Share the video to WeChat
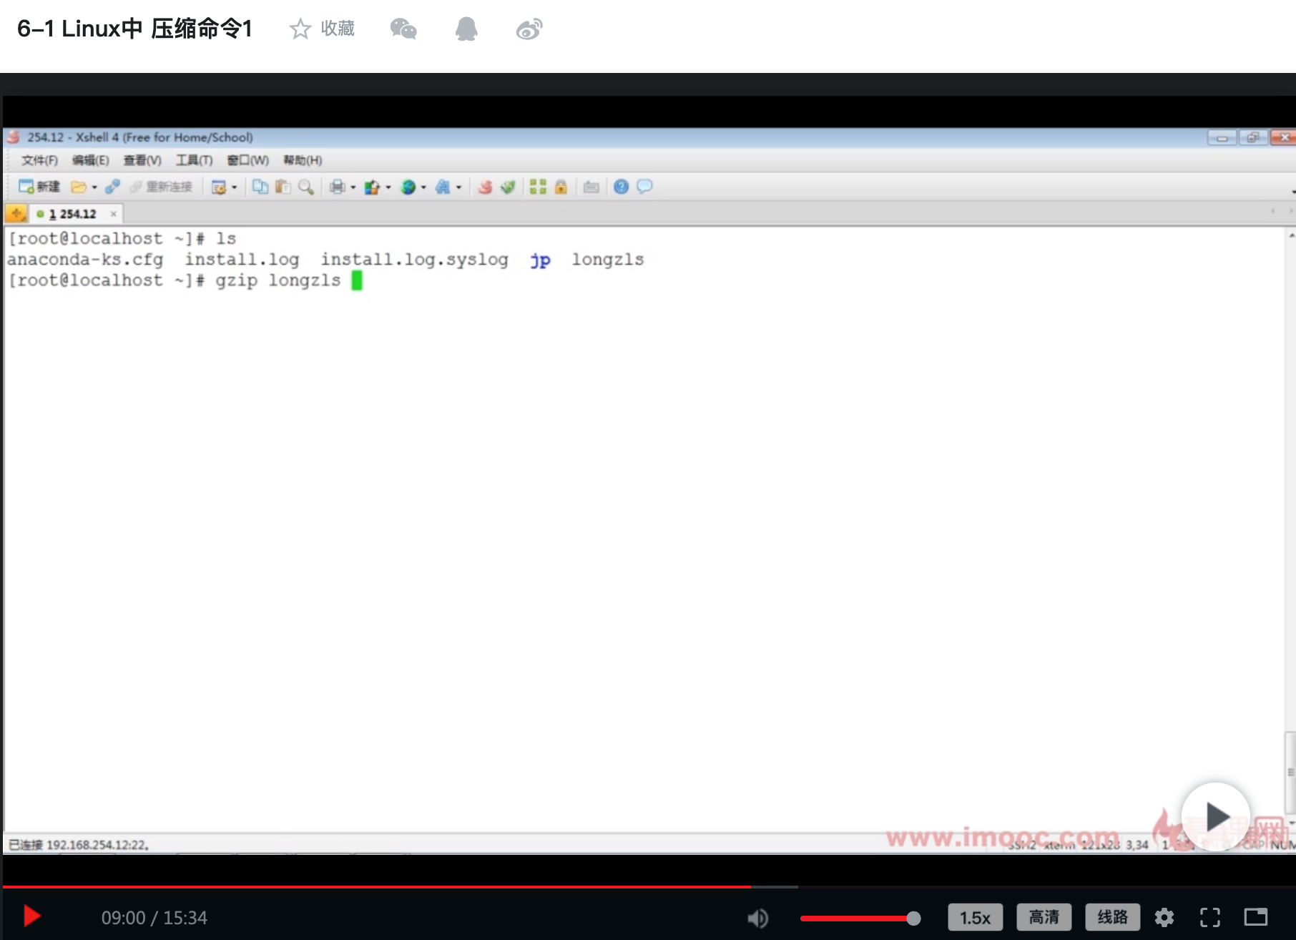The width and height of the screenshot is (1296, 940). coord(403,29)
